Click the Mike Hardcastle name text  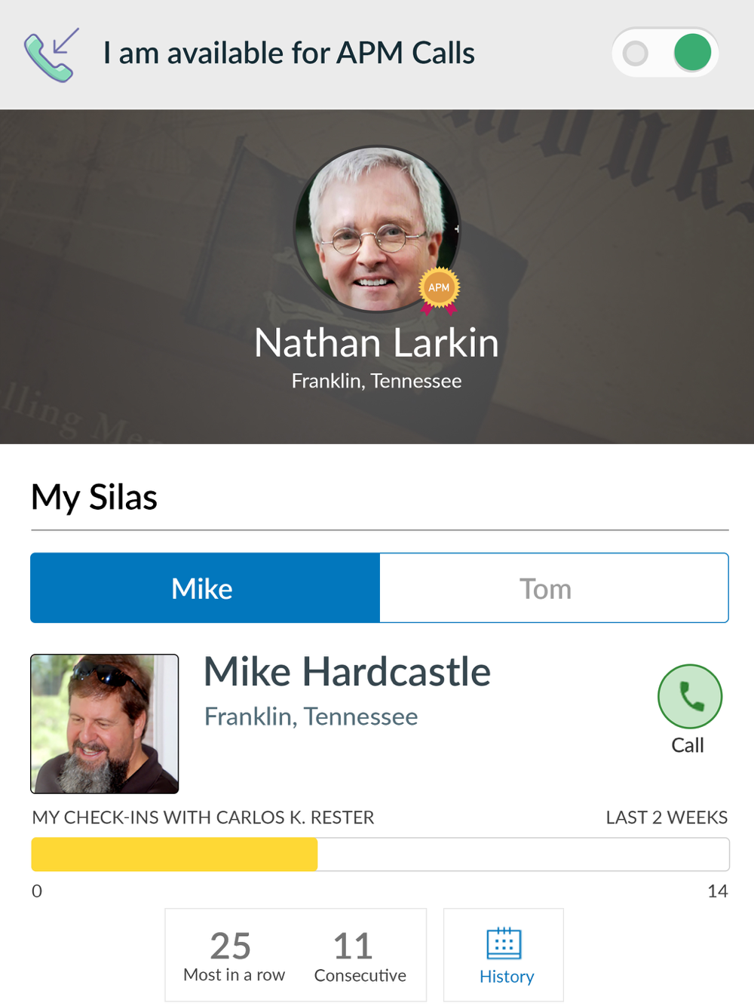click(348, 672)
